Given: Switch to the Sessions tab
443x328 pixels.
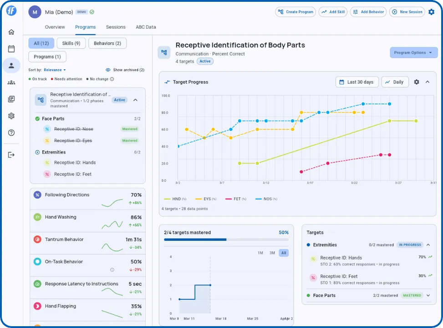Looking at the screenshot, I should [x=115, y=27].
